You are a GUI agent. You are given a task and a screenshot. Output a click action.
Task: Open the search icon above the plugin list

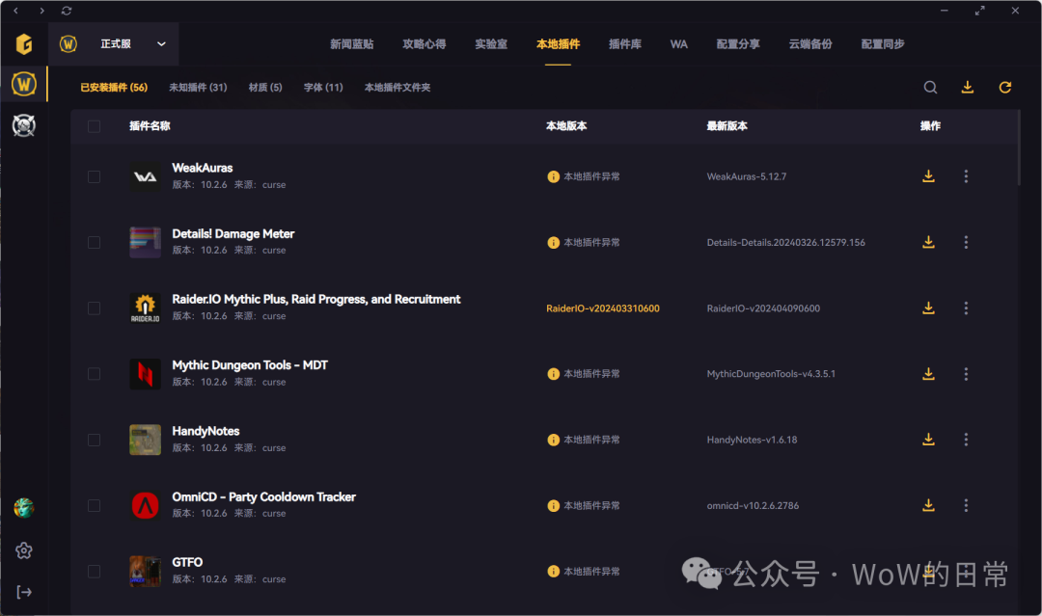point(930,87)
